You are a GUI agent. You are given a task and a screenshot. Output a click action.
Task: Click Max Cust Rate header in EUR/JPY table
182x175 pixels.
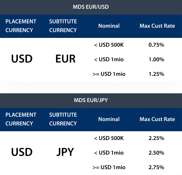point(157,119)
